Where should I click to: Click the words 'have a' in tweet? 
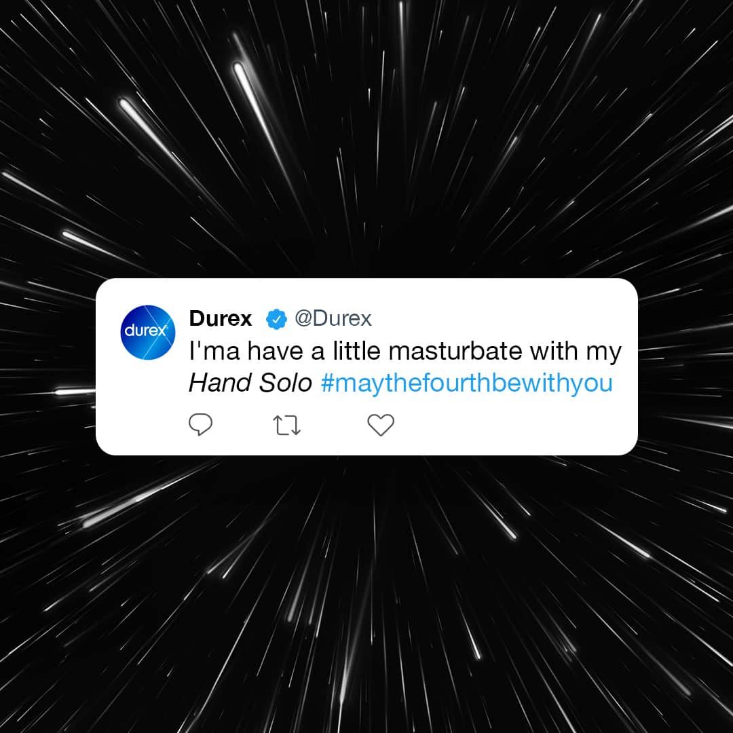click(286, 351)
